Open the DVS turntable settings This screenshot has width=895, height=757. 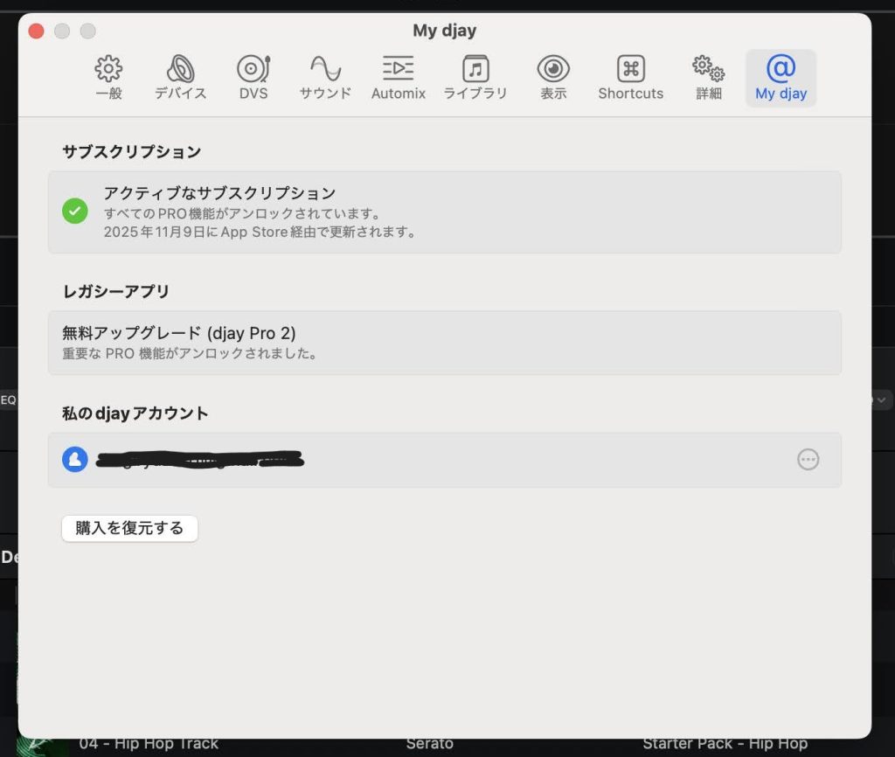(x=253, y=78)
